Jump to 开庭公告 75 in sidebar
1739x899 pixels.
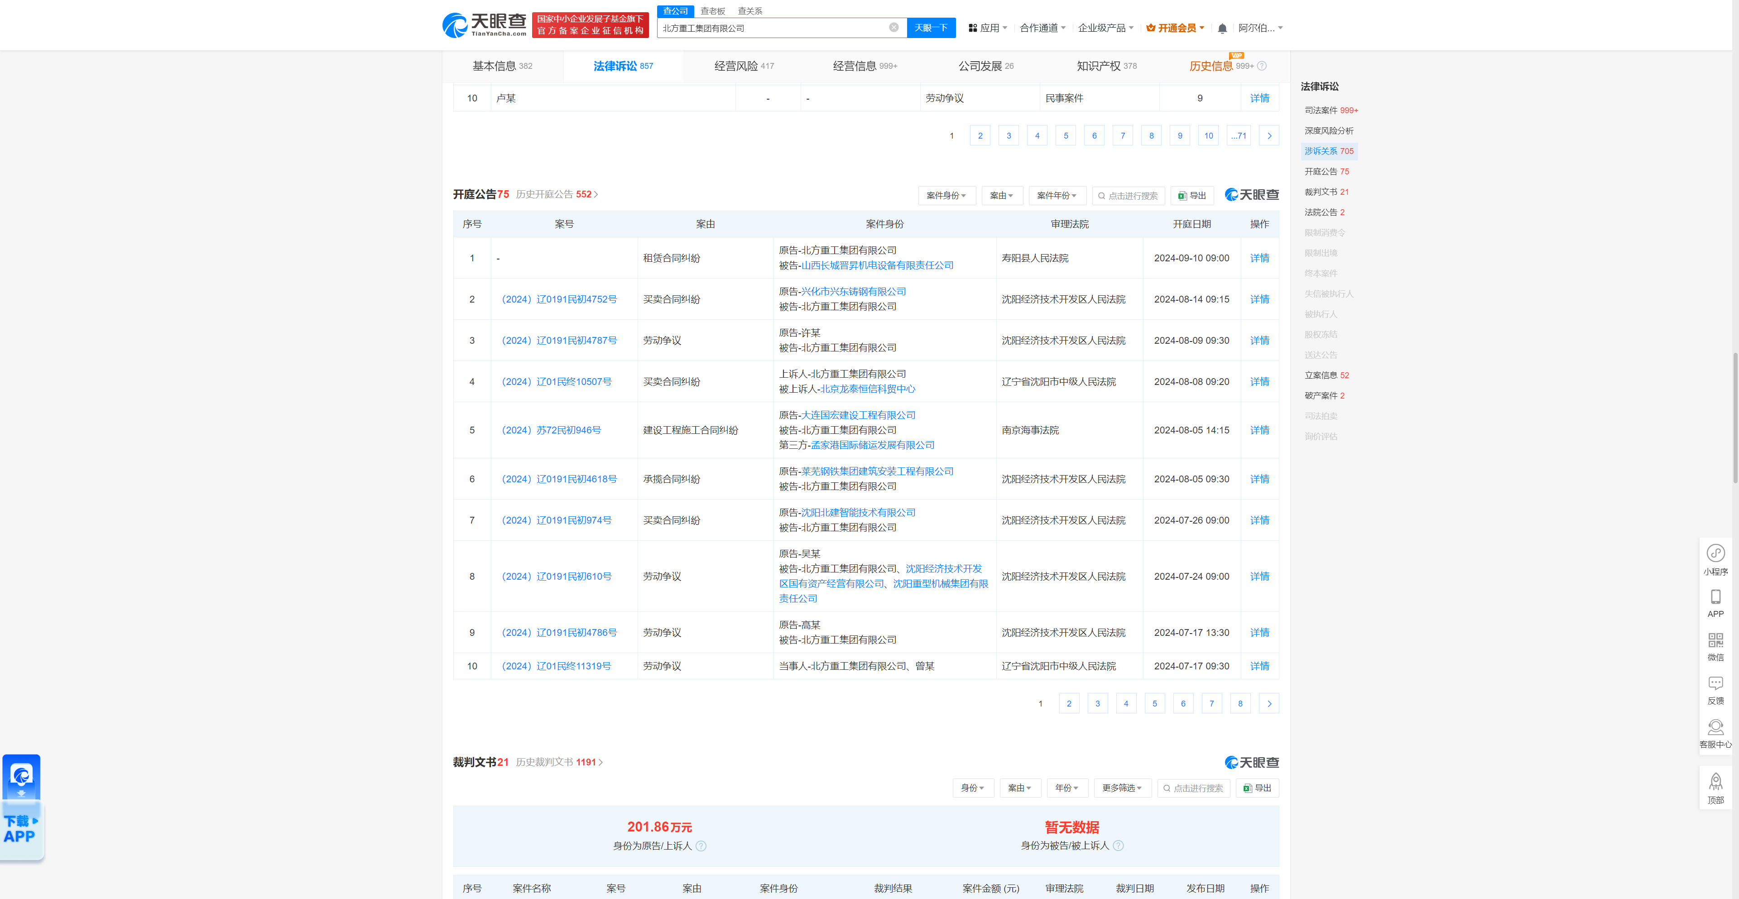[x=1326, y=172]
